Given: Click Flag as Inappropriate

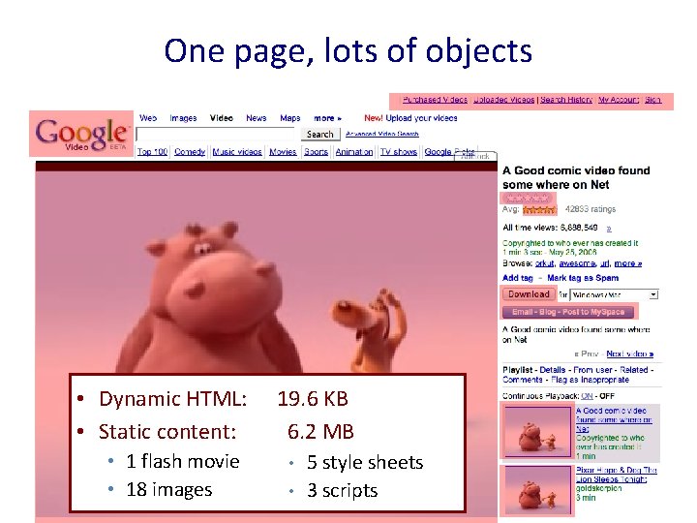Looking at the screenshot, I should click(590, 380).
